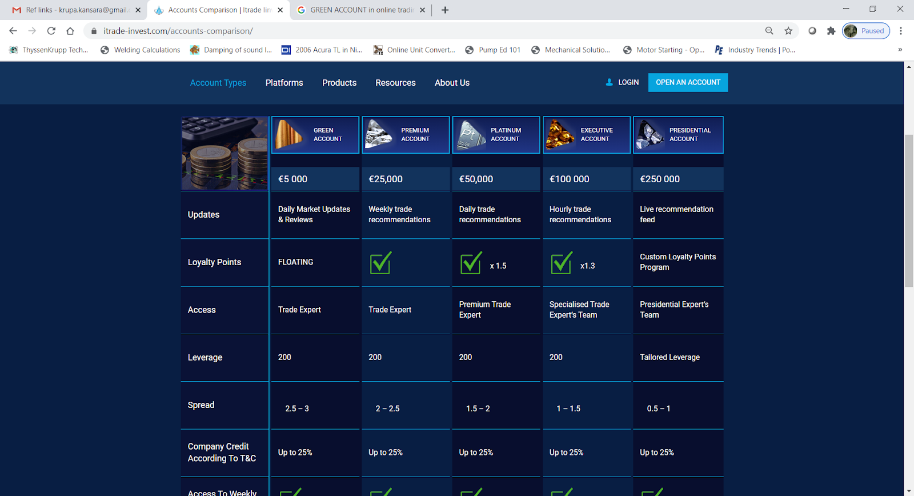Open the Motor Starting bookmark
914x496 pixels.
coord(664,50)
